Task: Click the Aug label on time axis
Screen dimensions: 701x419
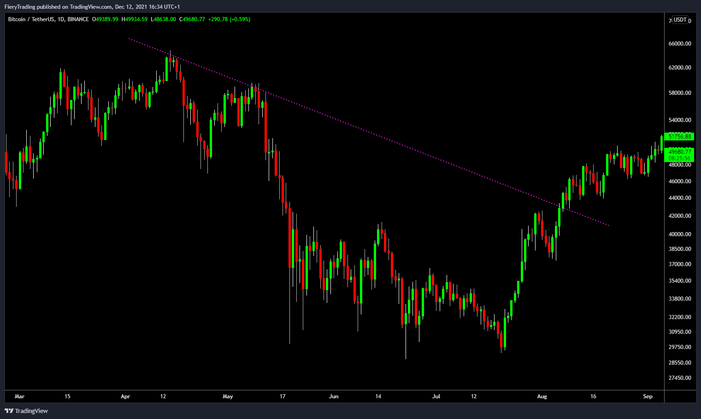Action: 542,396
